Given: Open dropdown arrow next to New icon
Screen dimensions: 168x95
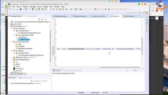Looking at the screenshot, I should [12, 9].
